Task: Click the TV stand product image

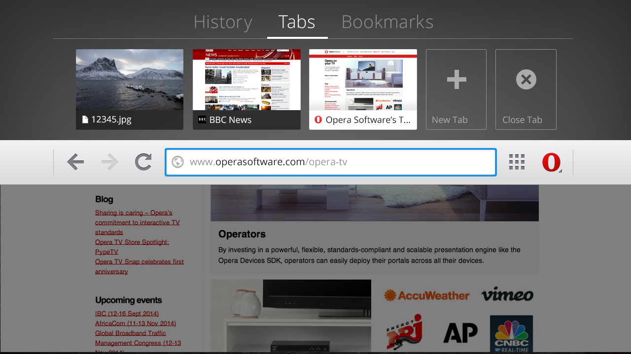Action: 291,316
